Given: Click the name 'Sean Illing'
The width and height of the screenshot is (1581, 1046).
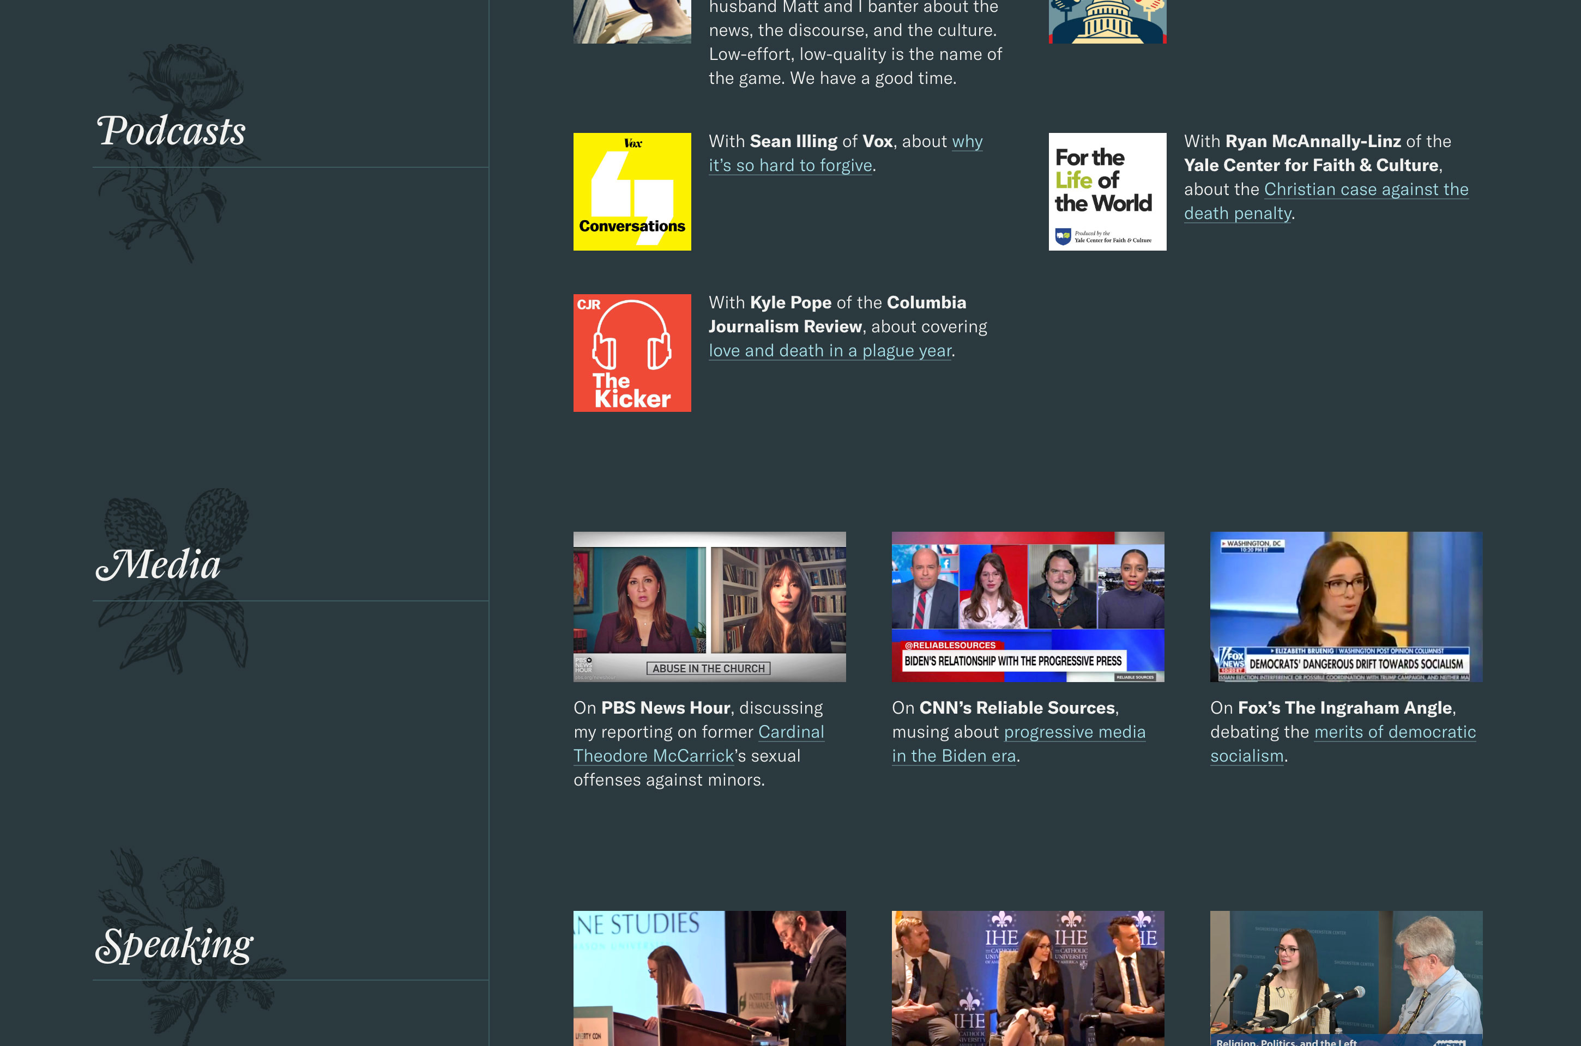Looking at the screenshot, I should click(794, 142).
